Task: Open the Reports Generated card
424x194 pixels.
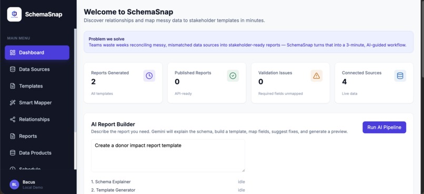Action: click(x=123, y=83)
